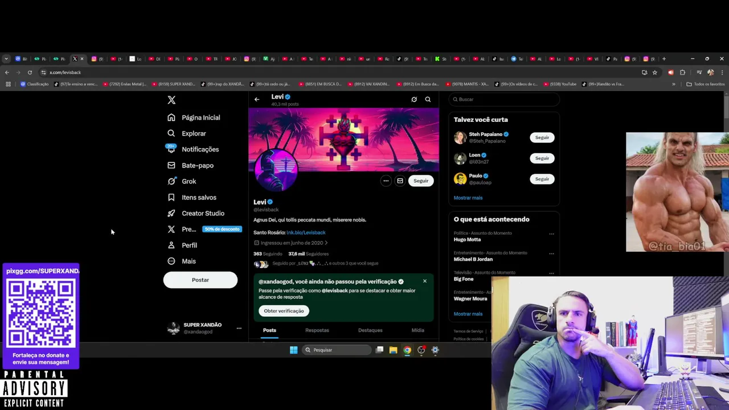
Task: Click the Grok profile summary icon
Action: tap(414, 100)
